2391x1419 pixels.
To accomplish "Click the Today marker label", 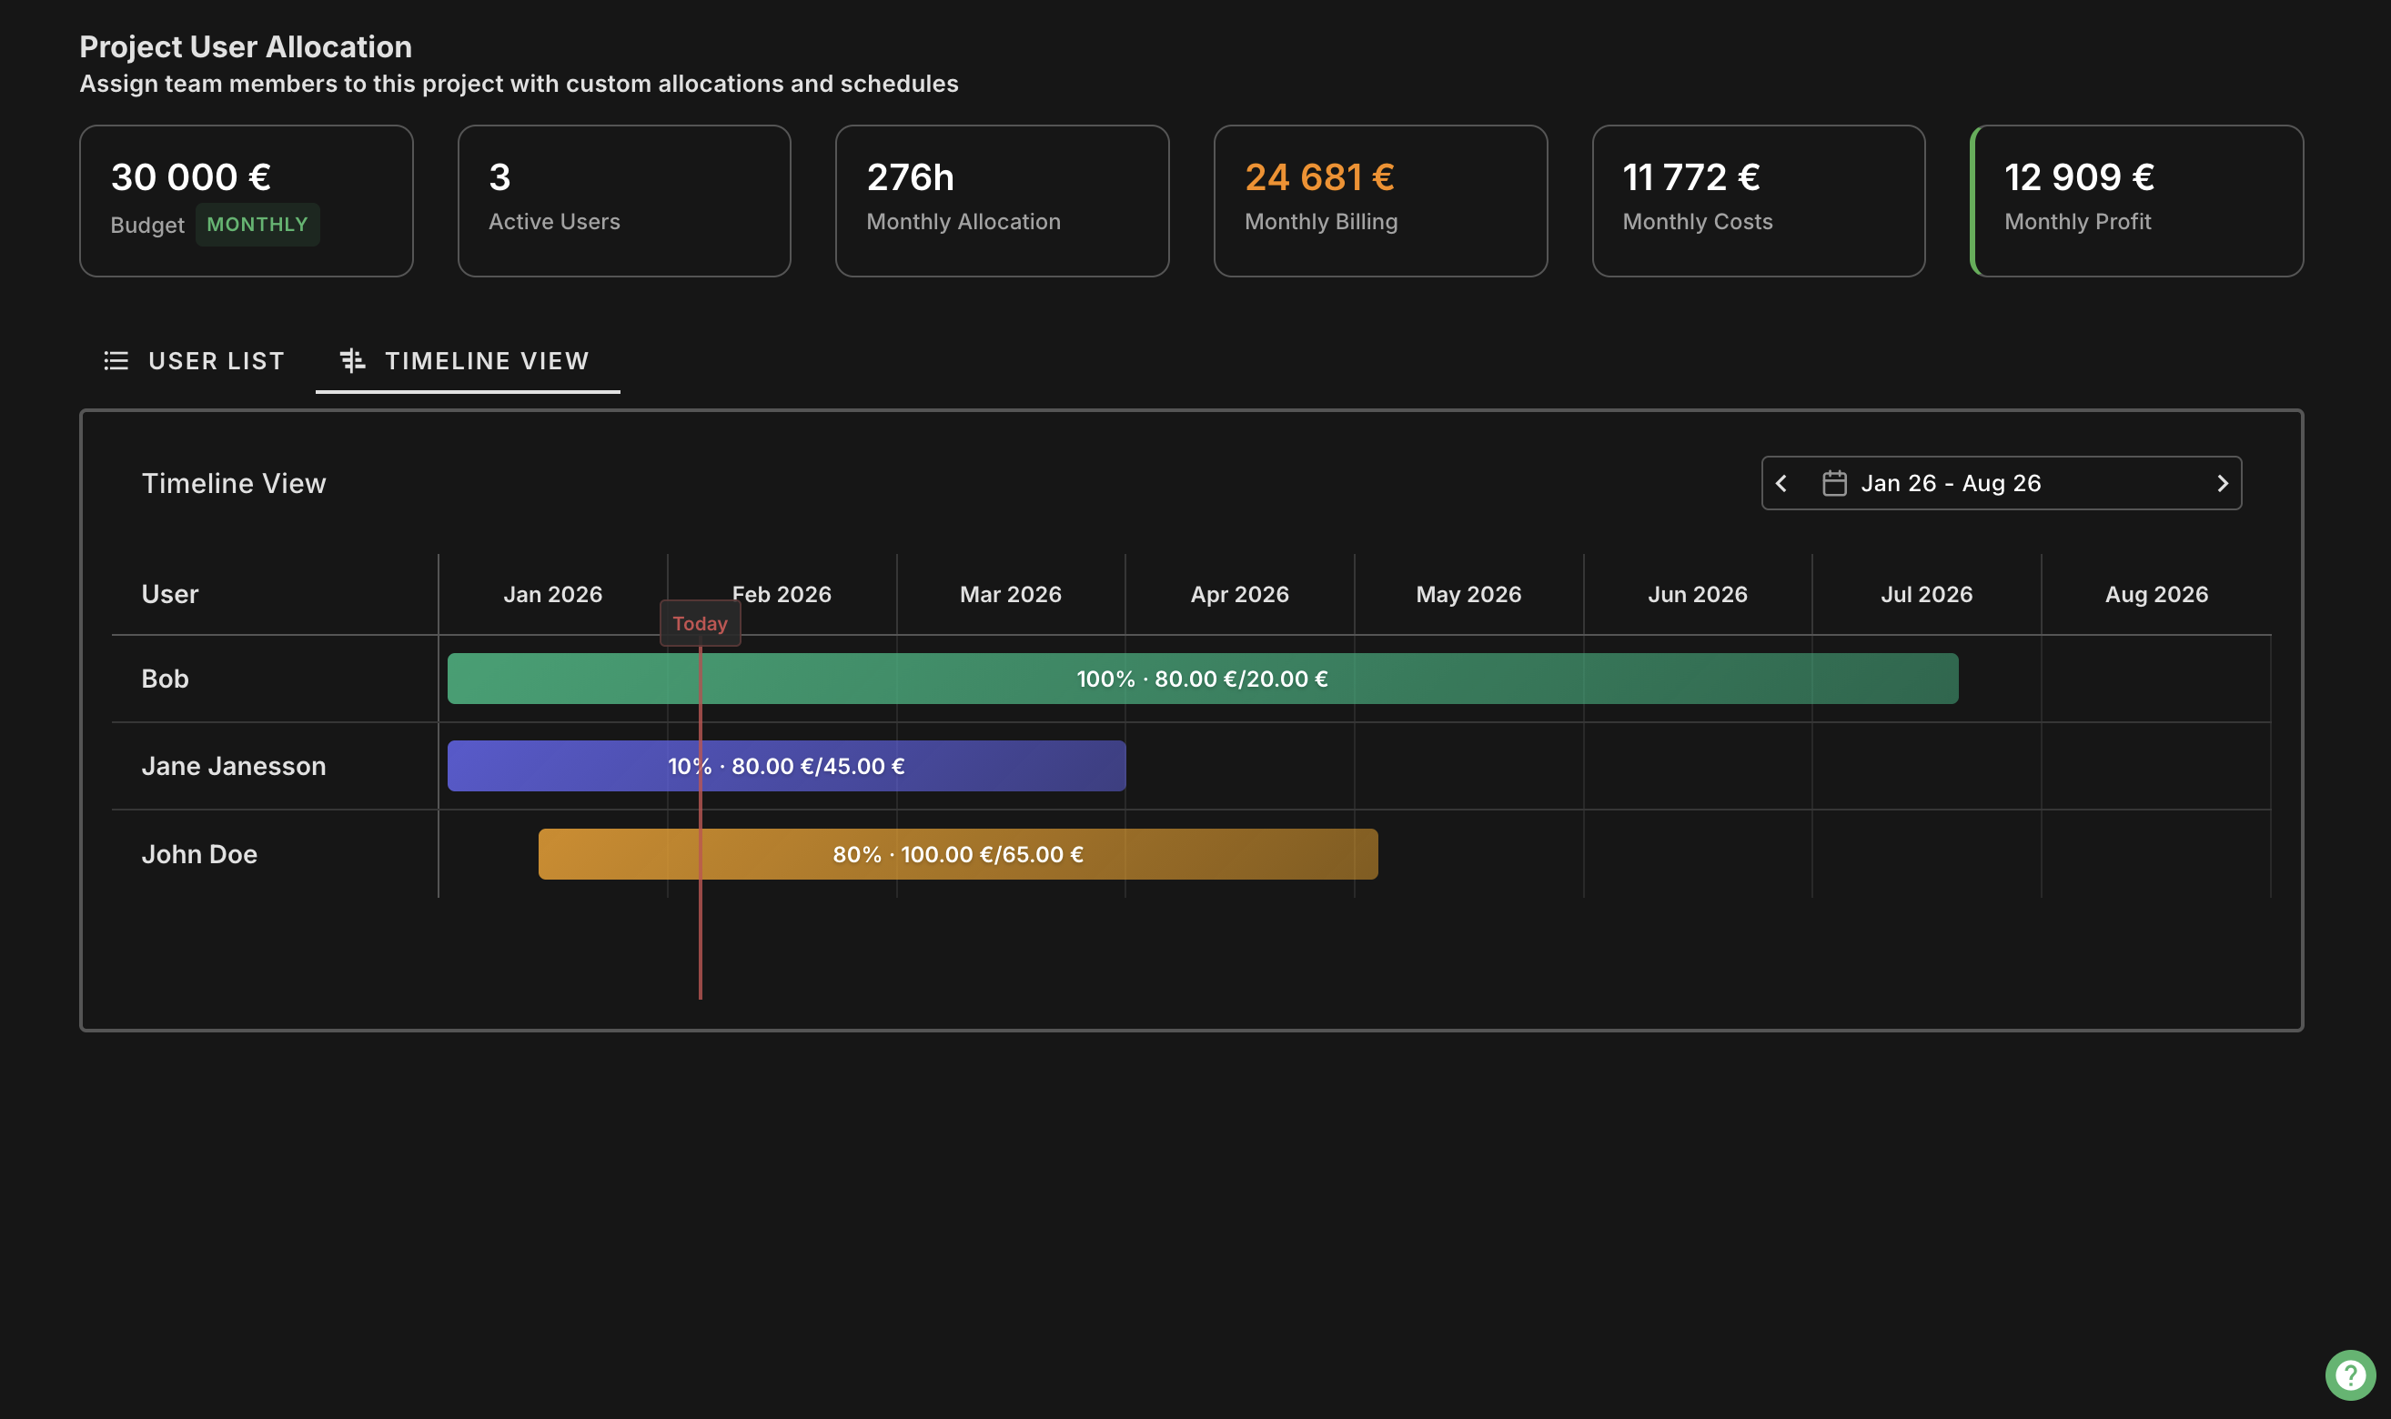I will pyautogui.click(x=699, y=623).
